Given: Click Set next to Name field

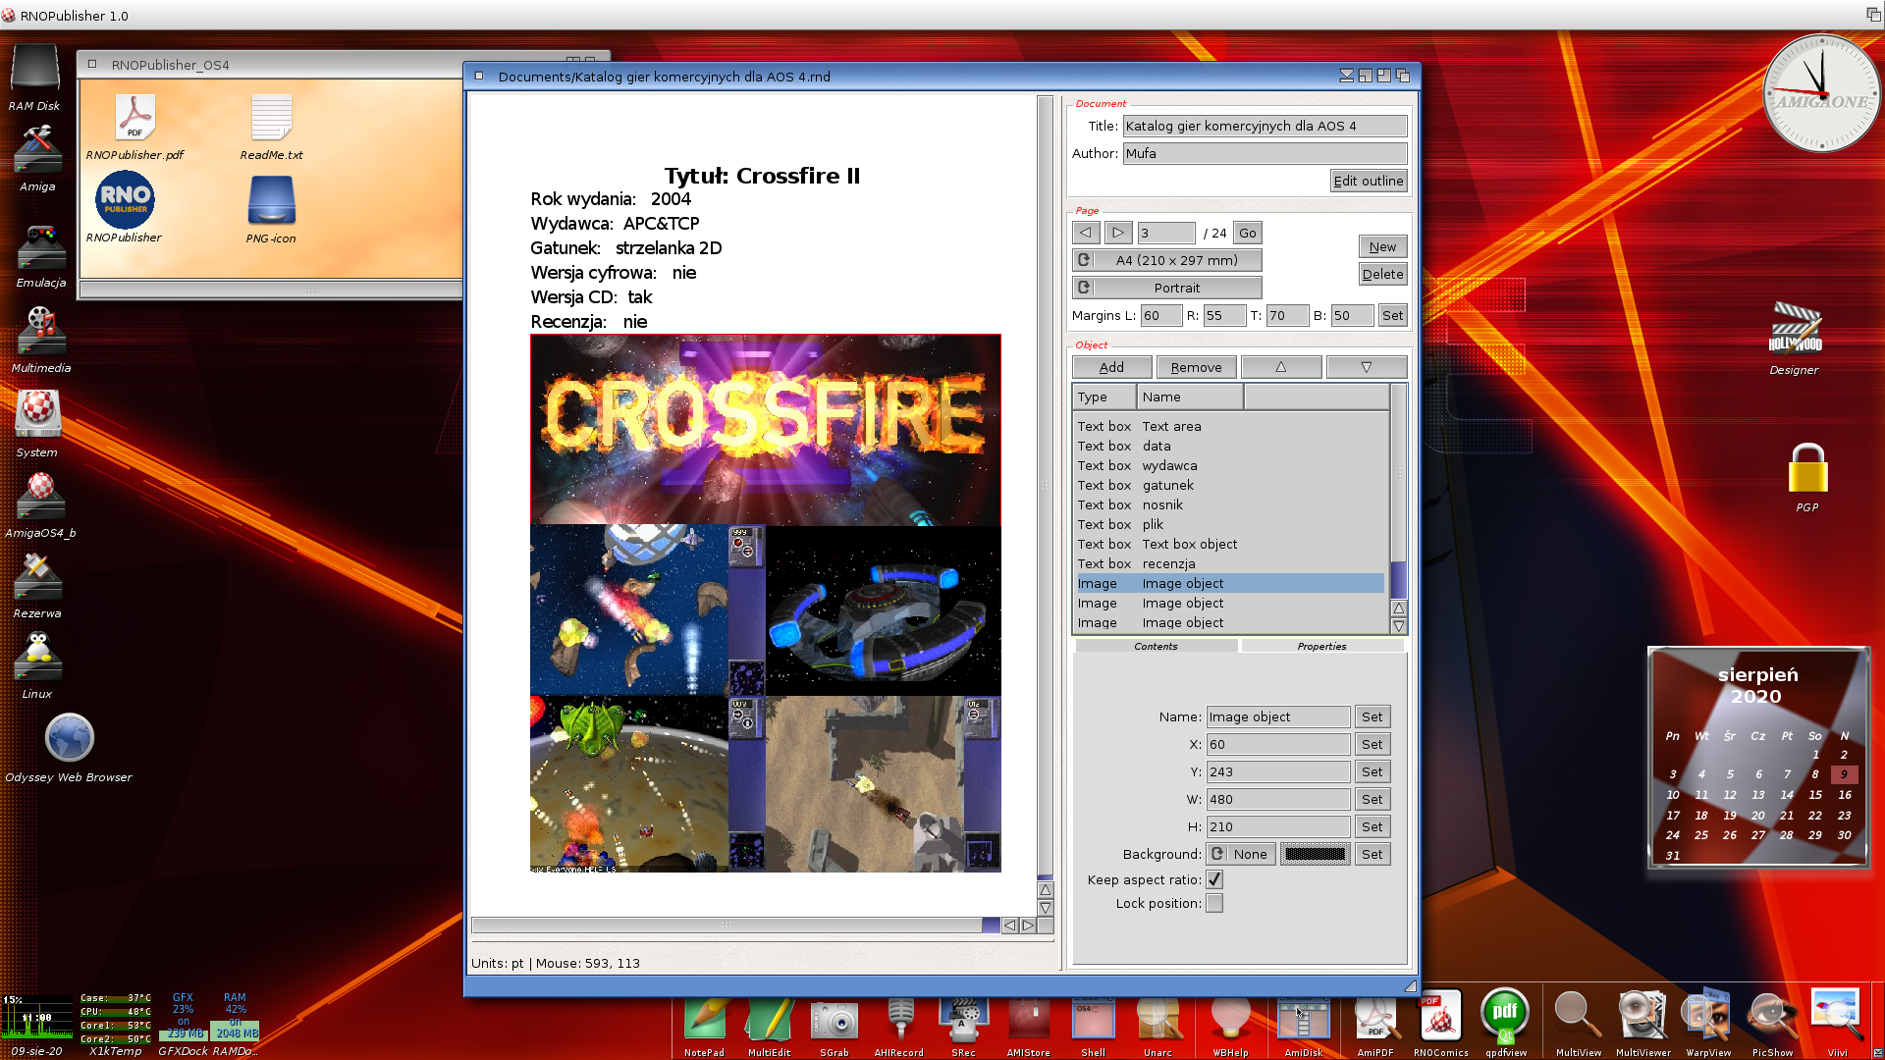Looking at the screenshot, I should point(1372,716).
